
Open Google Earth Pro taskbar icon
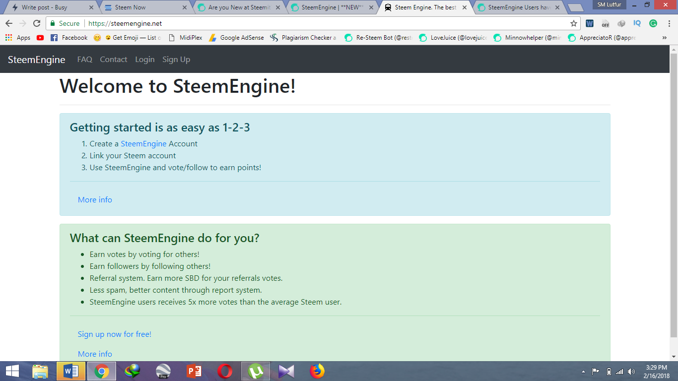click(163, 371)
